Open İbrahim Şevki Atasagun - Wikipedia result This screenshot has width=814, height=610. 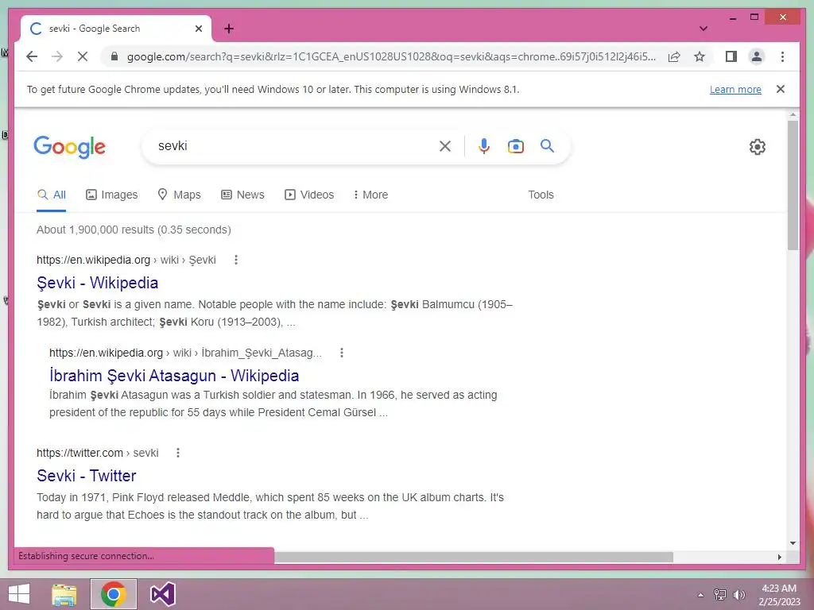(174, 376)
